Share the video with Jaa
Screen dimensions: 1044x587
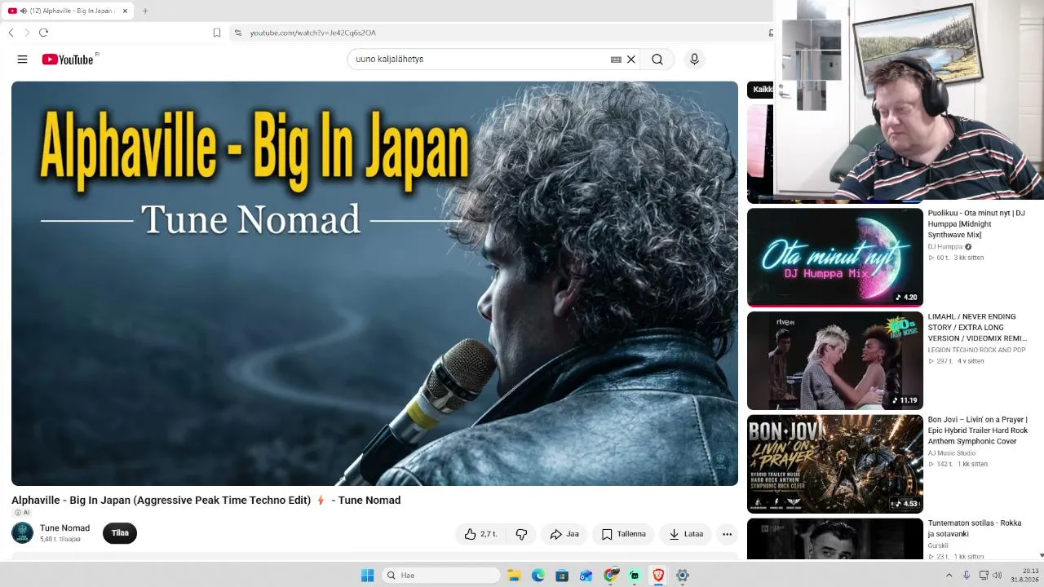tap(564, 534)
